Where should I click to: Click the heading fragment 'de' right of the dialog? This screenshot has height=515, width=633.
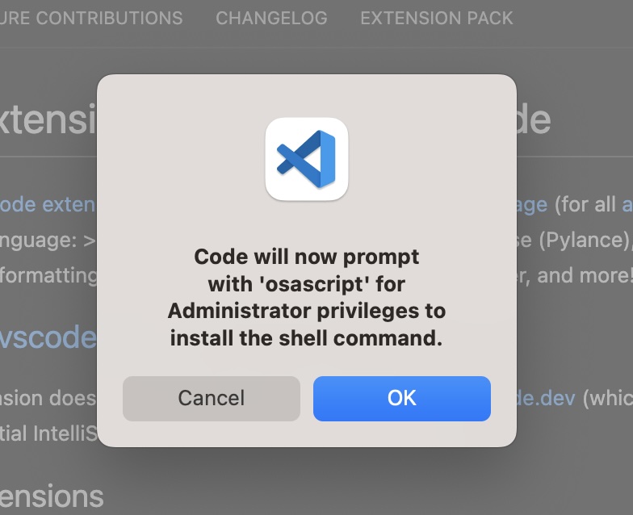pos(534,119)
